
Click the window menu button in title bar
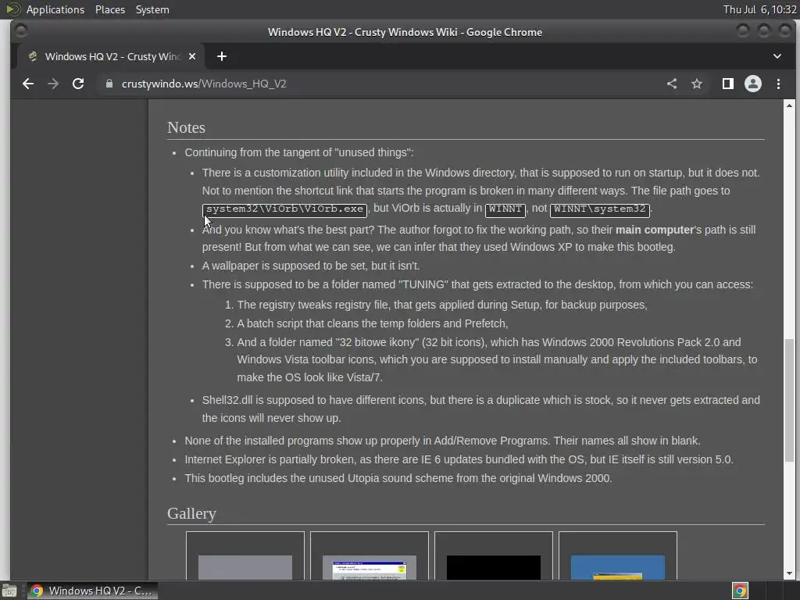click(21, 31)
